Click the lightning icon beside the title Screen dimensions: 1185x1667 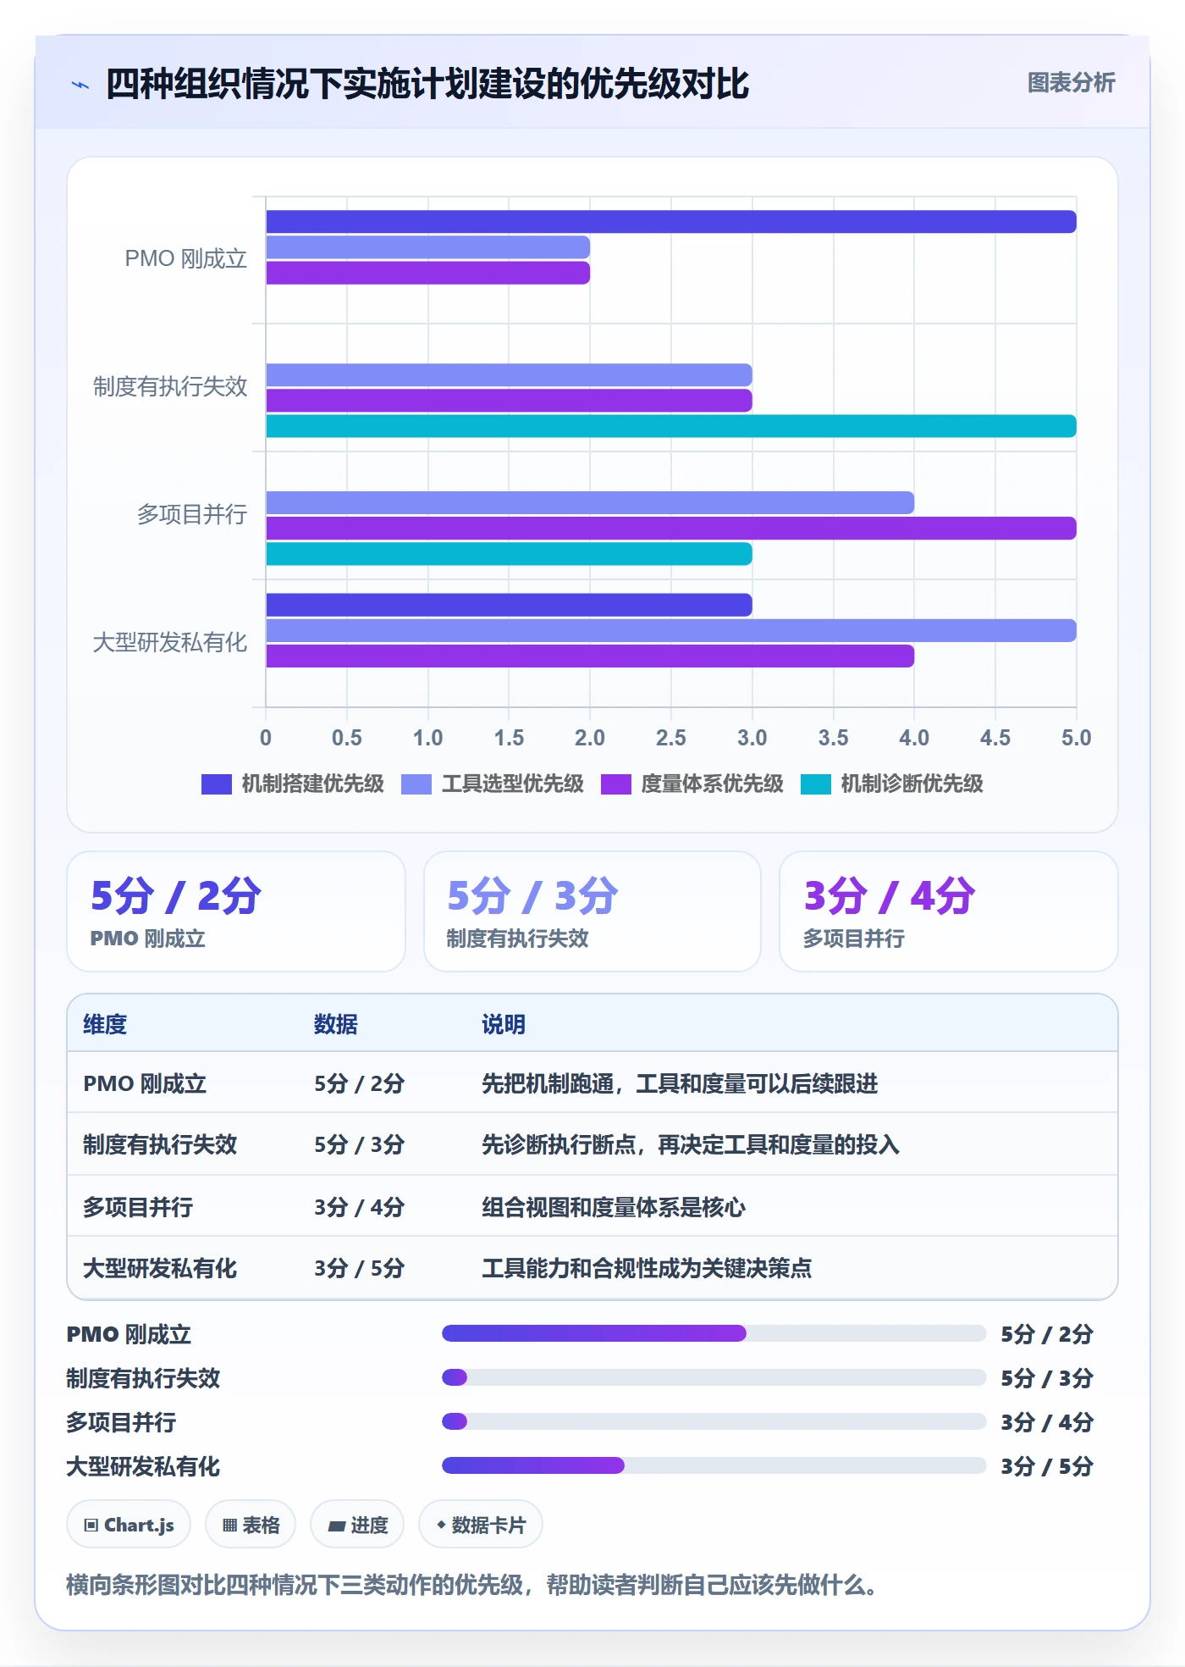pos(80,85)
